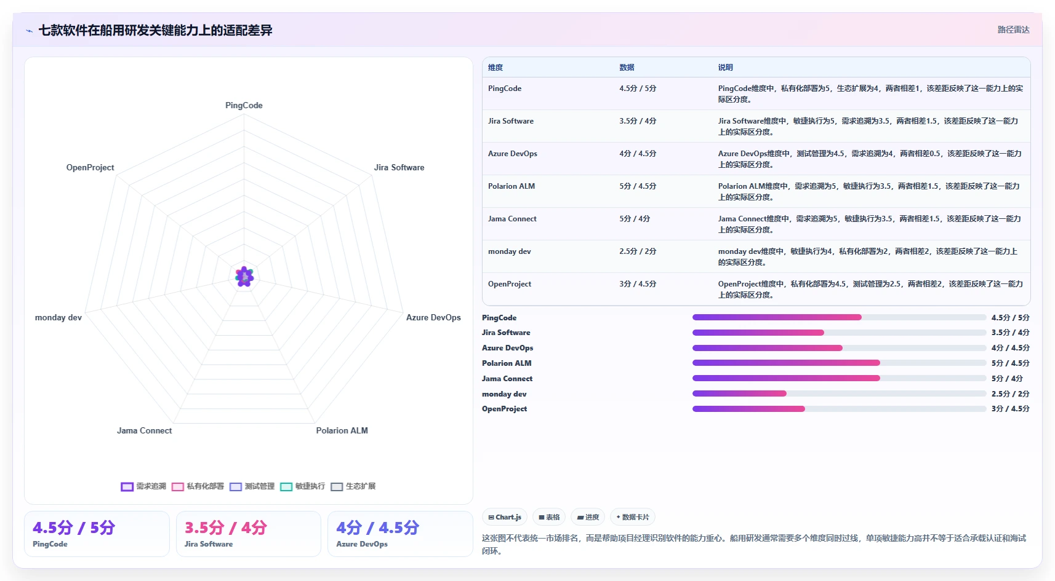Click the 七款软件在船用研发关键能力上的适配差异 title

[x=155, y=30]
